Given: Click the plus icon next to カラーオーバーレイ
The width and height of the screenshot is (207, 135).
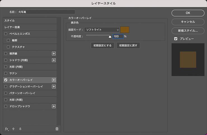Looking at the screenshot, I should [x=54, y=80].
